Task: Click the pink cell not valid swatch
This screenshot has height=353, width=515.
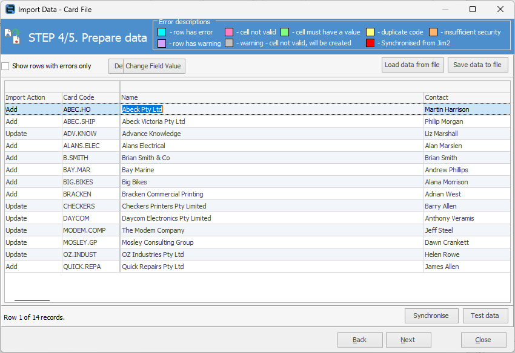Action: [229, 32]
